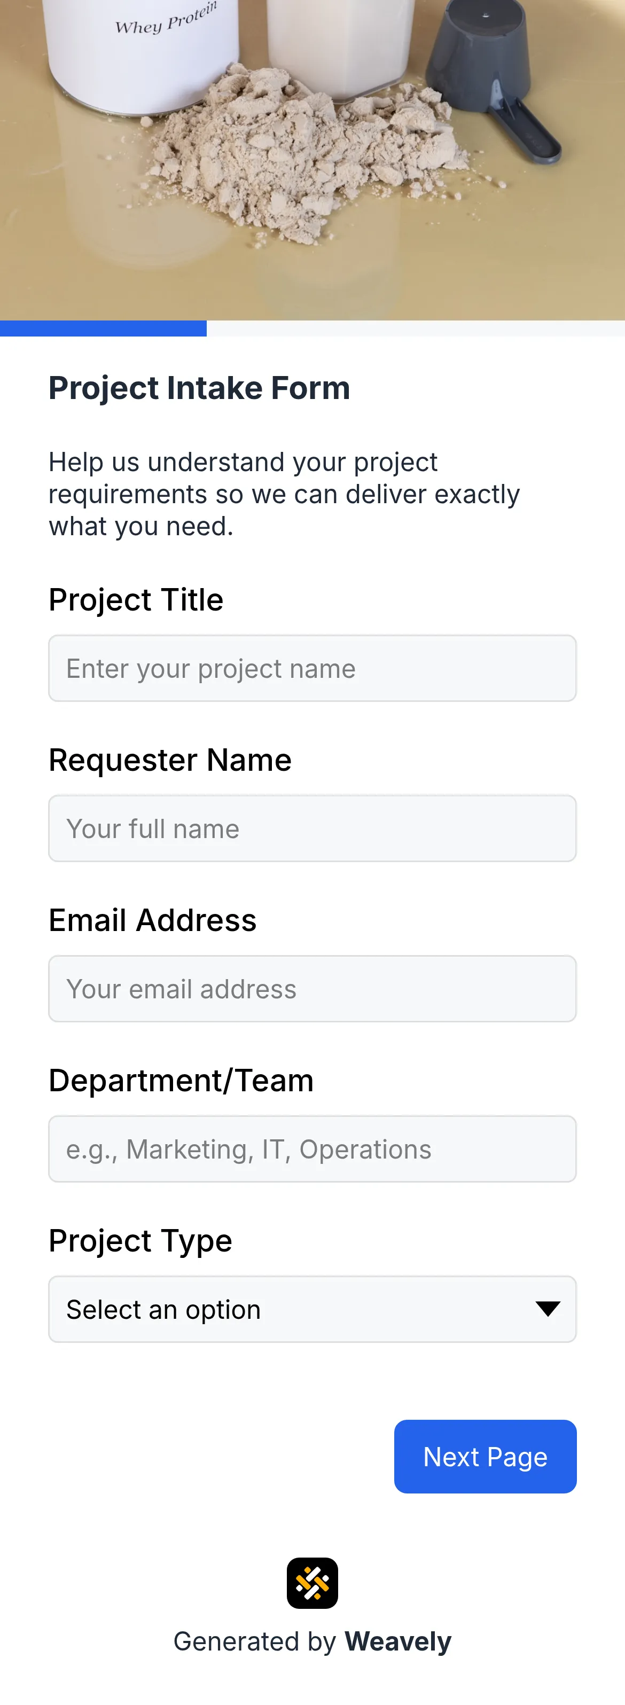Click the Next Page button

[x=485, y=1456]
